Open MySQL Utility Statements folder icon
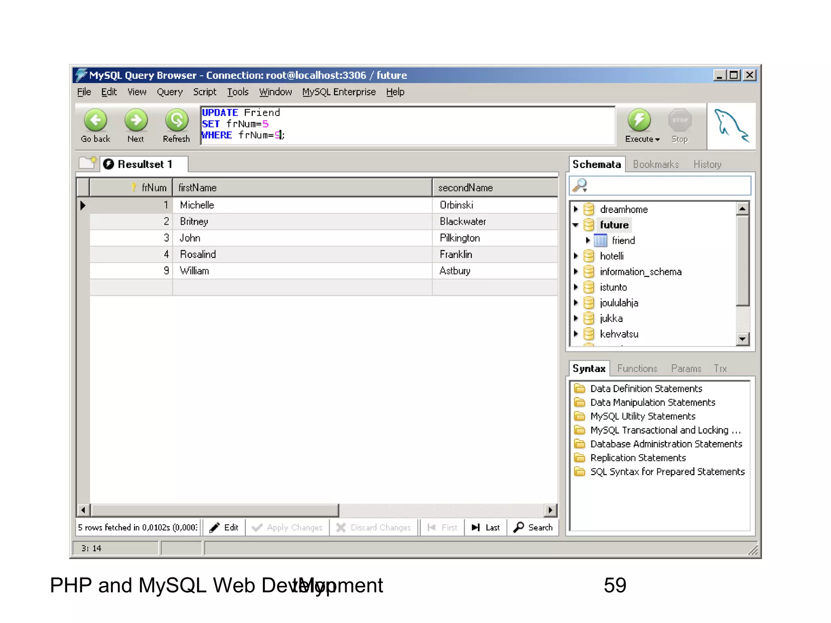This screenshot has width=831, height=623. [x=580, y=416]
